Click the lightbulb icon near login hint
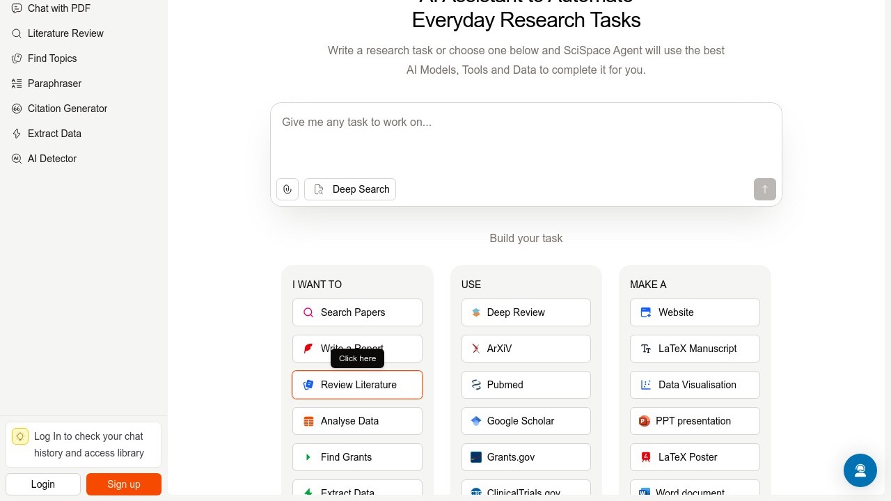 [x=20, y=436]
